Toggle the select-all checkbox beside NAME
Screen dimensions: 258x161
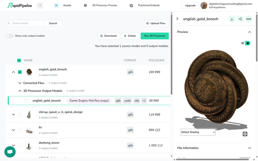pos(19,61)
